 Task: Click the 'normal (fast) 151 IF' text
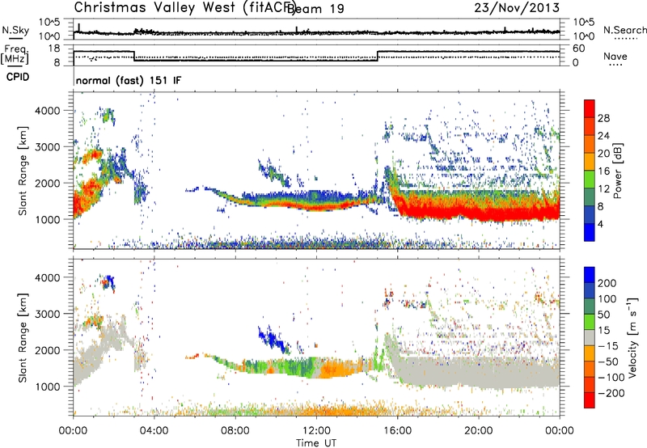click(129, 80)
